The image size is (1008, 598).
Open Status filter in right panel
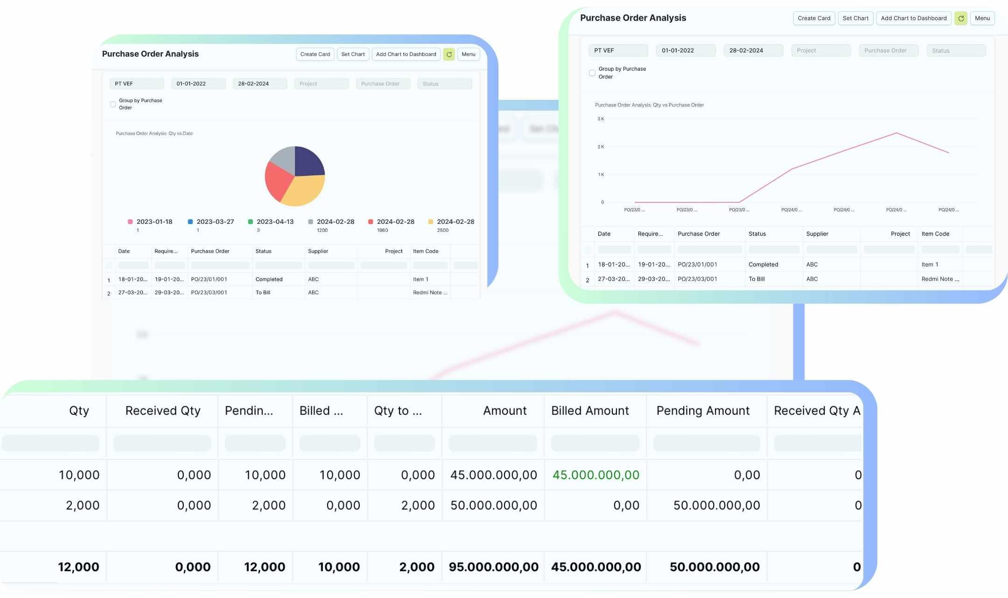point(955,51)
